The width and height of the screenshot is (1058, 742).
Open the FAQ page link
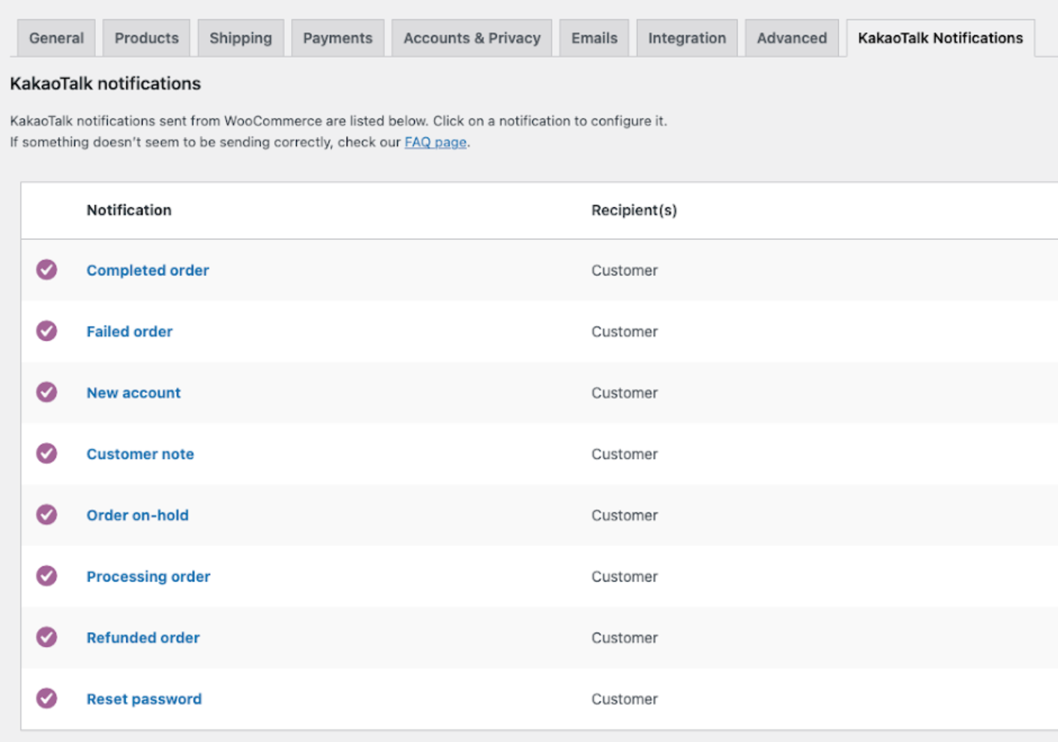point(436,143)
